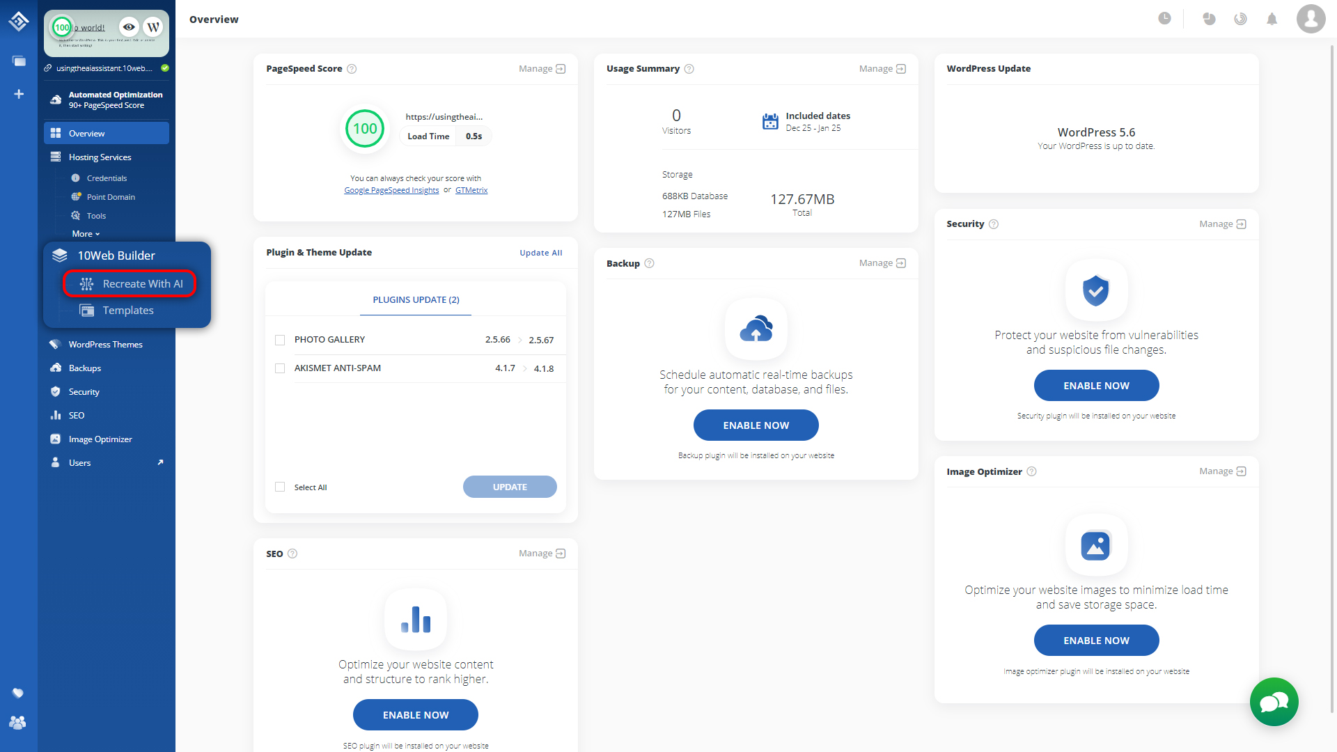Open Tools under Hosting Services
This screenshot has width=1337, height=752.
pyautogui.click(x=96, y=216)
